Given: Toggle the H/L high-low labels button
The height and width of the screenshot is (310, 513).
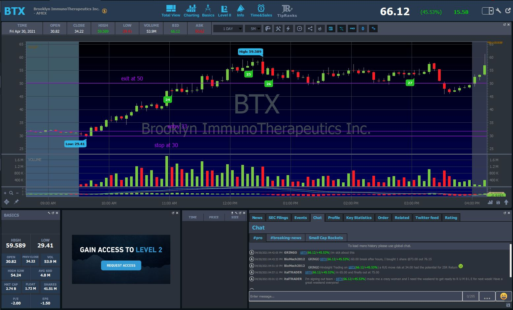Looking at the screenshot, I should 342,29.
